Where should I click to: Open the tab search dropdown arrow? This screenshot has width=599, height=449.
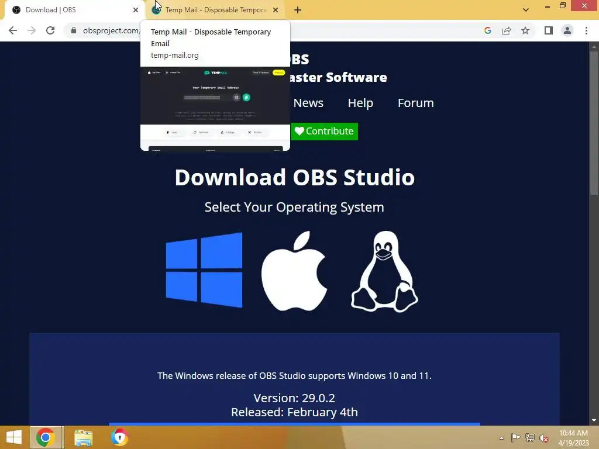tap(526, 10)
